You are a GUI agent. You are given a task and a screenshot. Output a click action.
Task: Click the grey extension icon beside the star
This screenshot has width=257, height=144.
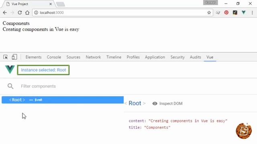pyautogui.click(x=218, y=12)
